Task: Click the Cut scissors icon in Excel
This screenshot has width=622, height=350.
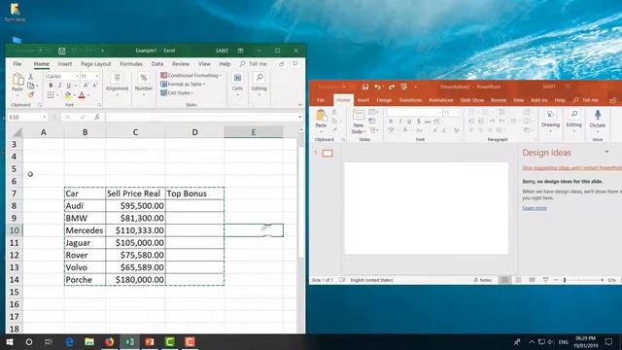Action: pyautogui.click(x=30, y=76)
